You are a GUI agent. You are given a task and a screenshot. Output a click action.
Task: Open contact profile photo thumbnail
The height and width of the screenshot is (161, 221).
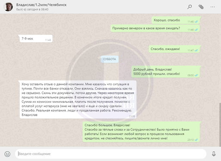tap(8, 7)
